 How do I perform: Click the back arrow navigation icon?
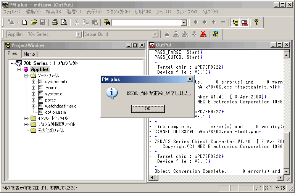[x=195, y=22]
